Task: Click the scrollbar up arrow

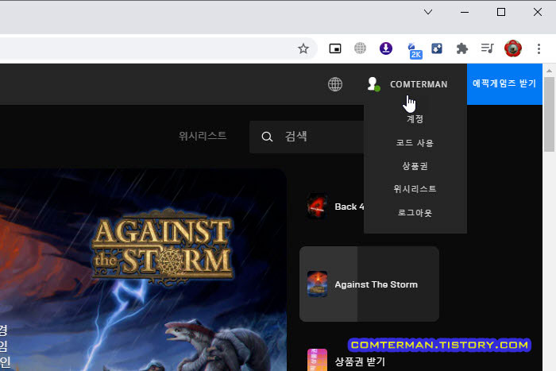Action: point(549,71)
